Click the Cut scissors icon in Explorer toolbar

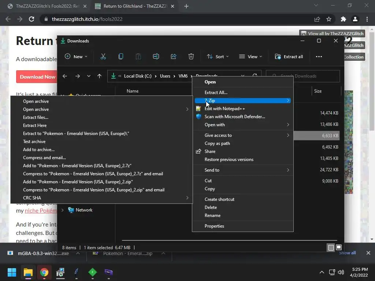[x=103, y=57]
